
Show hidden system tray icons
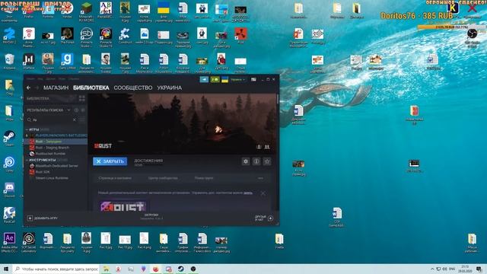click(x=432, y=269)
